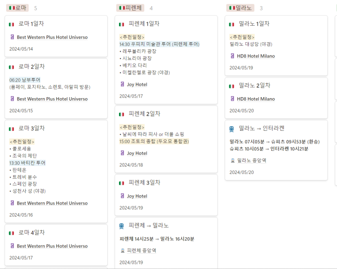Click the hotel icon in 밀라노 2일차 card
The image size is (337, 269).
click(232, 99)
